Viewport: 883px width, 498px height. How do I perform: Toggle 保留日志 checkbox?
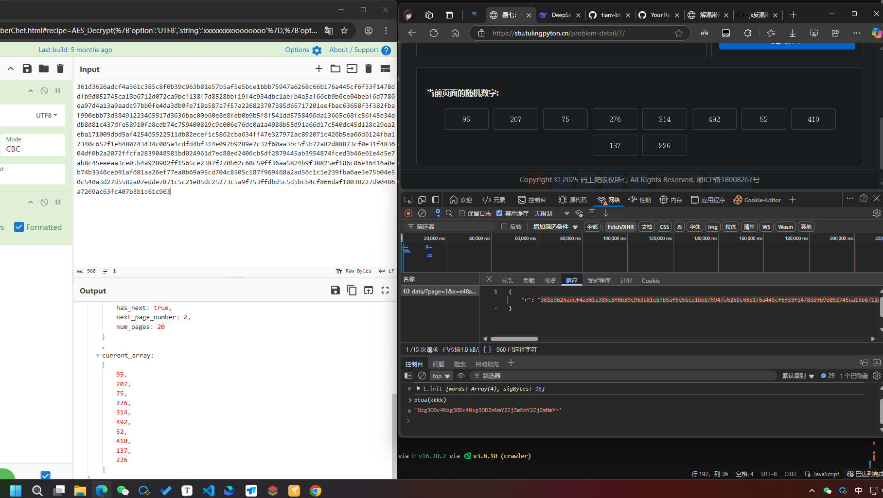(462, 213)
